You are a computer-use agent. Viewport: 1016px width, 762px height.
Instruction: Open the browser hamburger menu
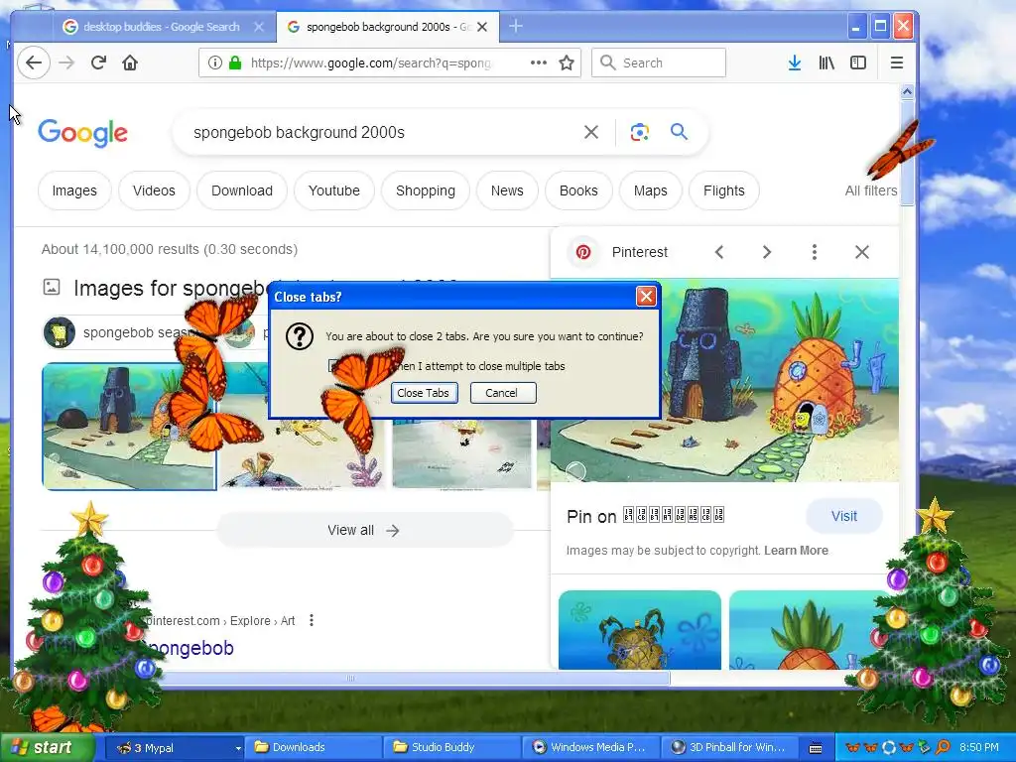897,63
